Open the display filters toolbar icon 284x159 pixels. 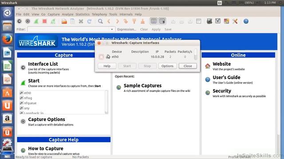click(x=218, y=21)
